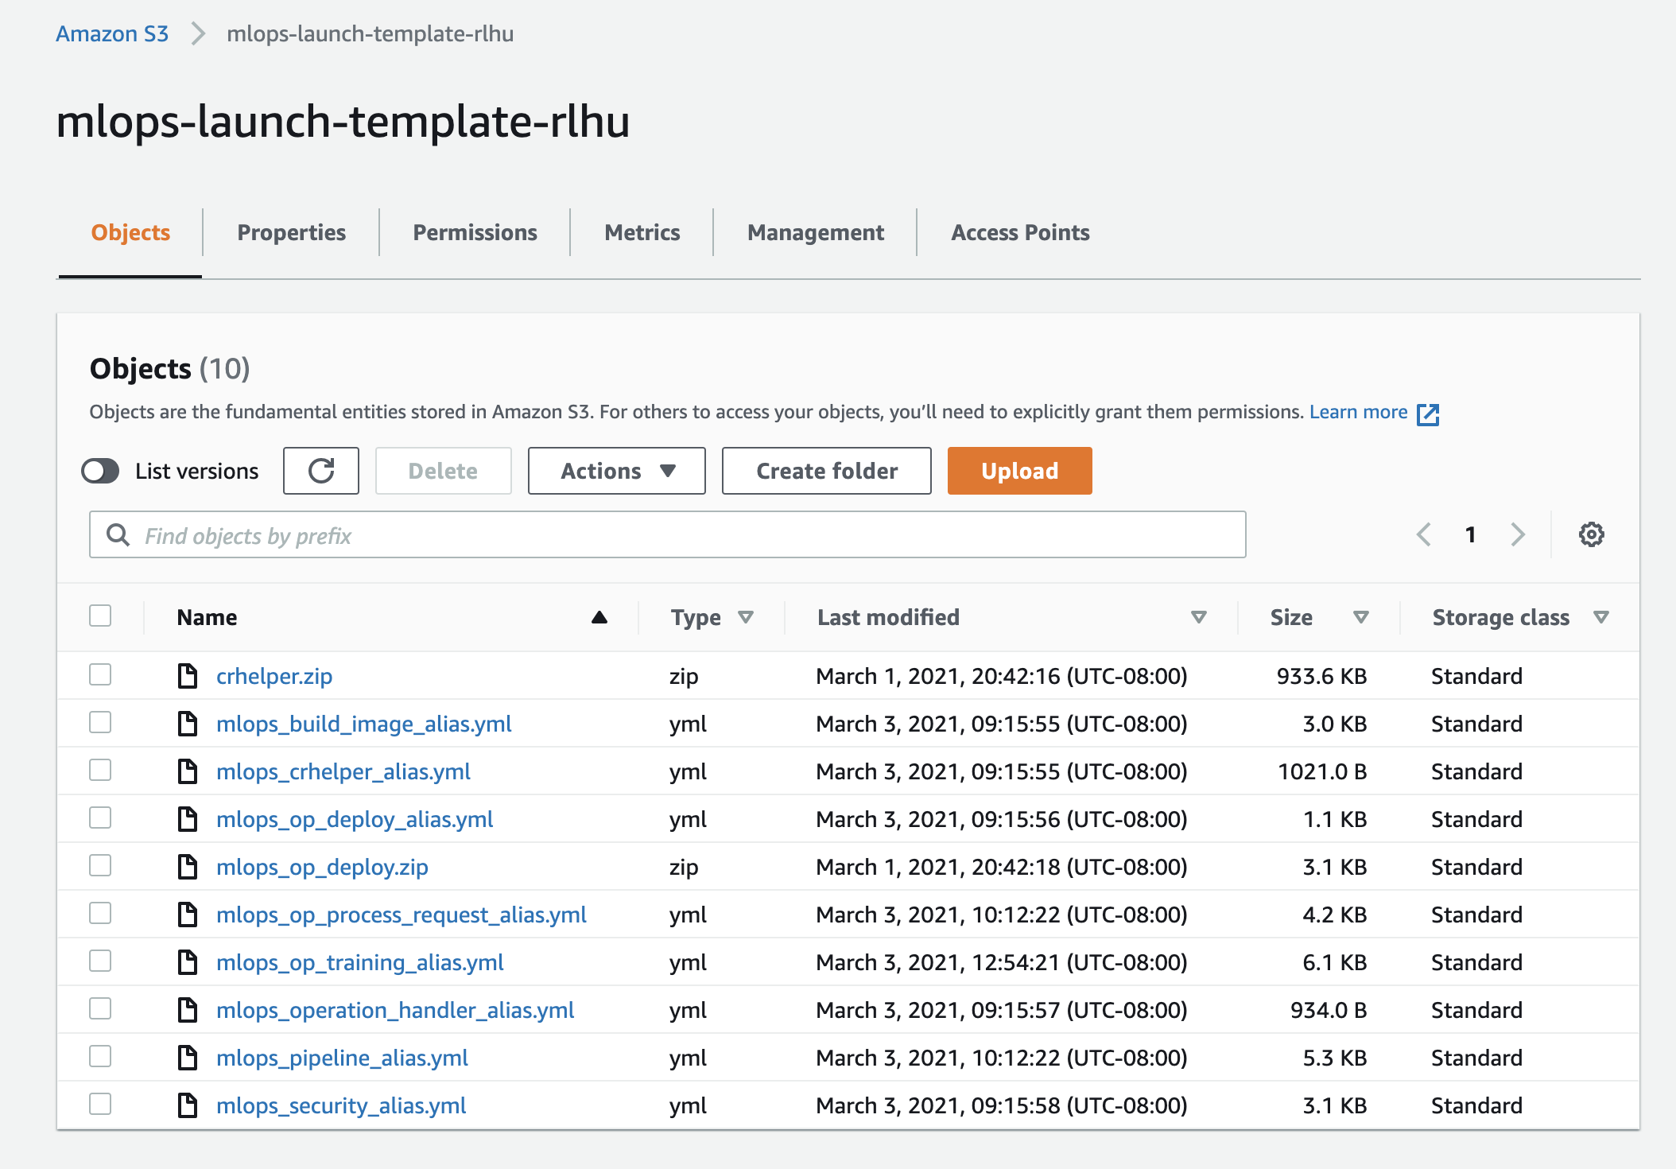
Task: Sort by Storage class column arrow
Action: click(x=1601, y=617)
